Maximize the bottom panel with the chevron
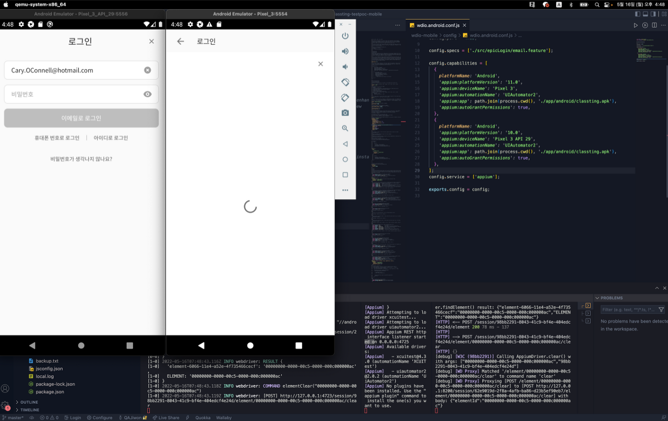 tap(657, 288)
